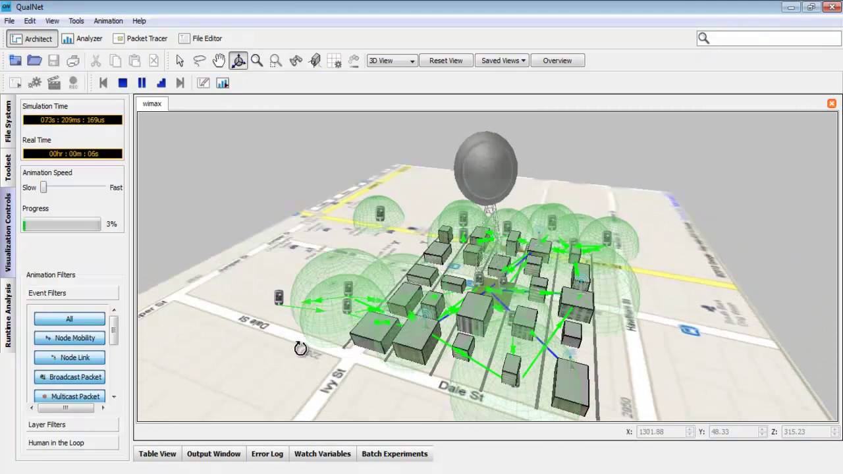Click the Reset View button
Viewport: 843px width, 474px height.
(x=446, y=61)
